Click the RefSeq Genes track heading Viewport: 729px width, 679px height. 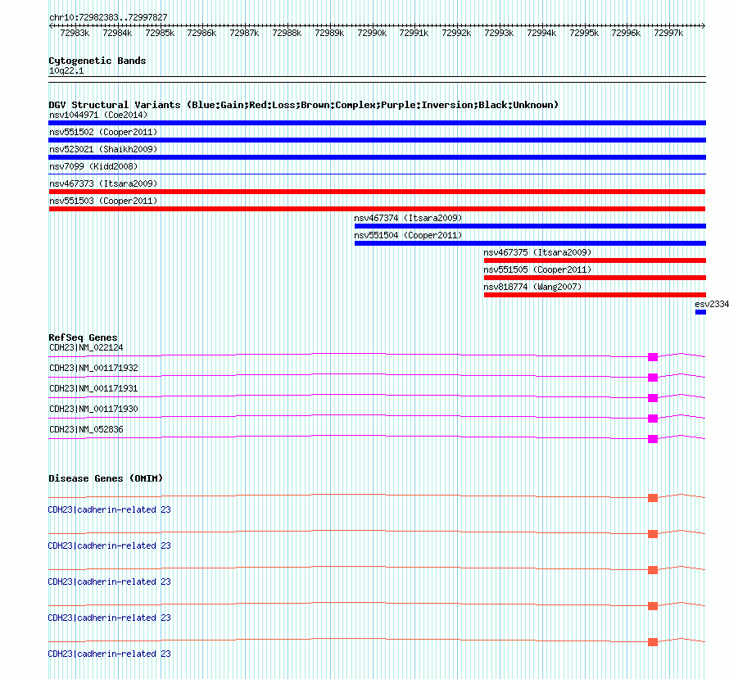point(83,337)
